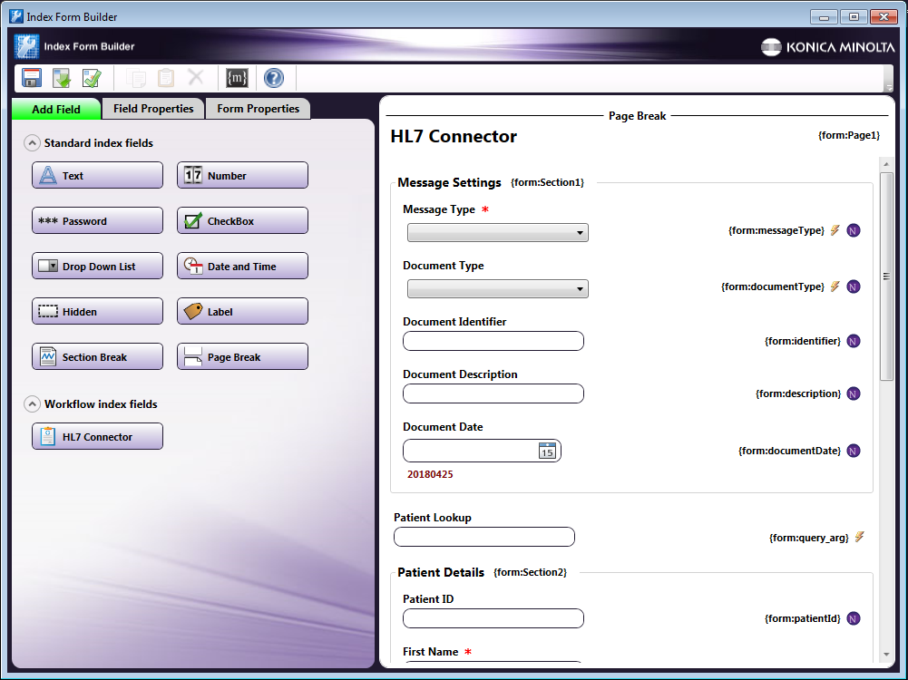Collapse the Standard index fields group
Image resolution: width=908 pixels, height=680 pixels.
pyautogui.click(x=32, y=143)
